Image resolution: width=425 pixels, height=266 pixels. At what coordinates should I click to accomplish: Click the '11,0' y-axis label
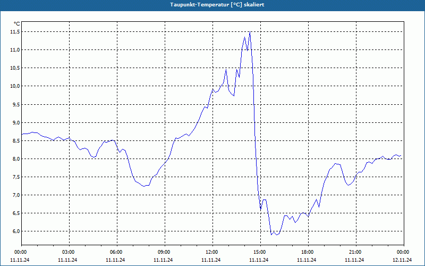click(15, 50)
